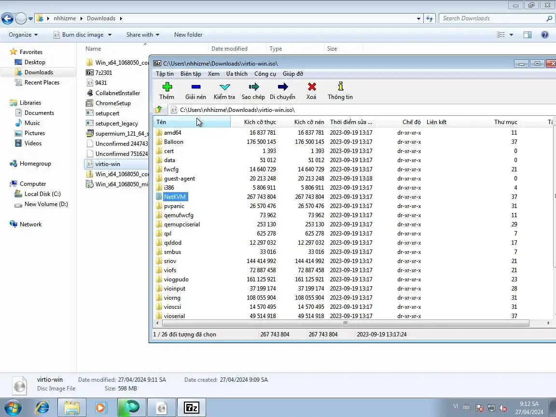Image resolution: width=556 pixels, height=417 pixels.
Task: Open the Supermium browser taskbar icon
Action: click(132, 408)
